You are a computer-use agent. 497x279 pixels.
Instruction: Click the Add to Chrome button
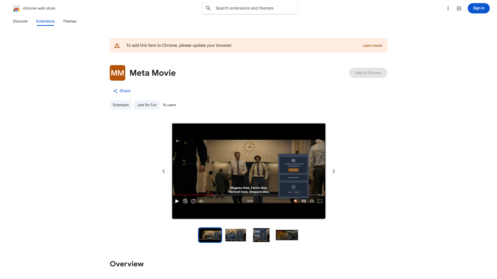click(x=368, y=73)
